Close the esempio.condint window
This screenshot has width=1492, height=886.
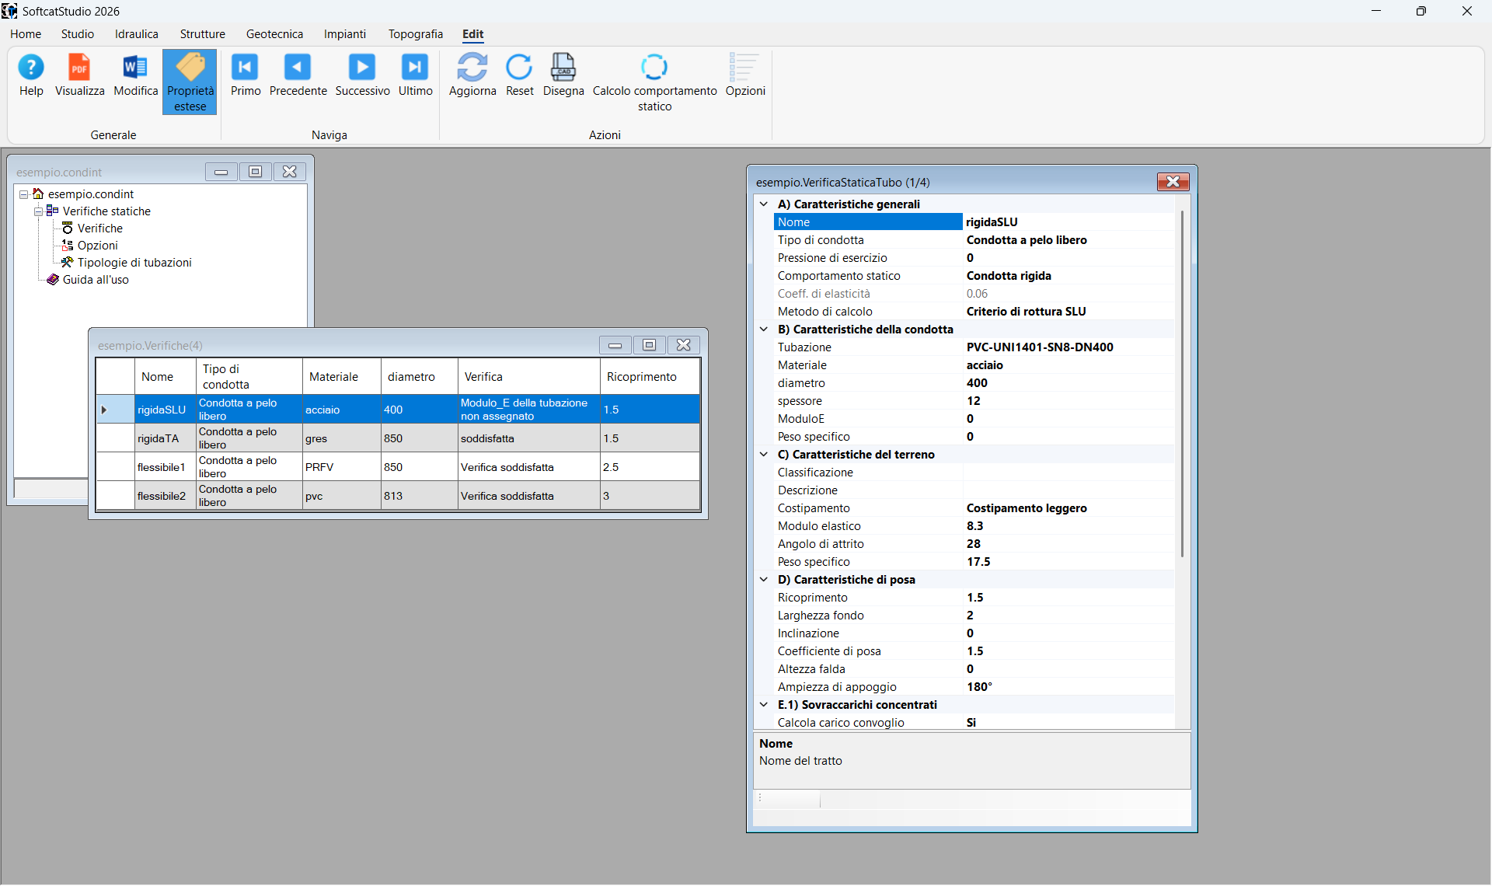pyautogui.click(x=290, y=172)
